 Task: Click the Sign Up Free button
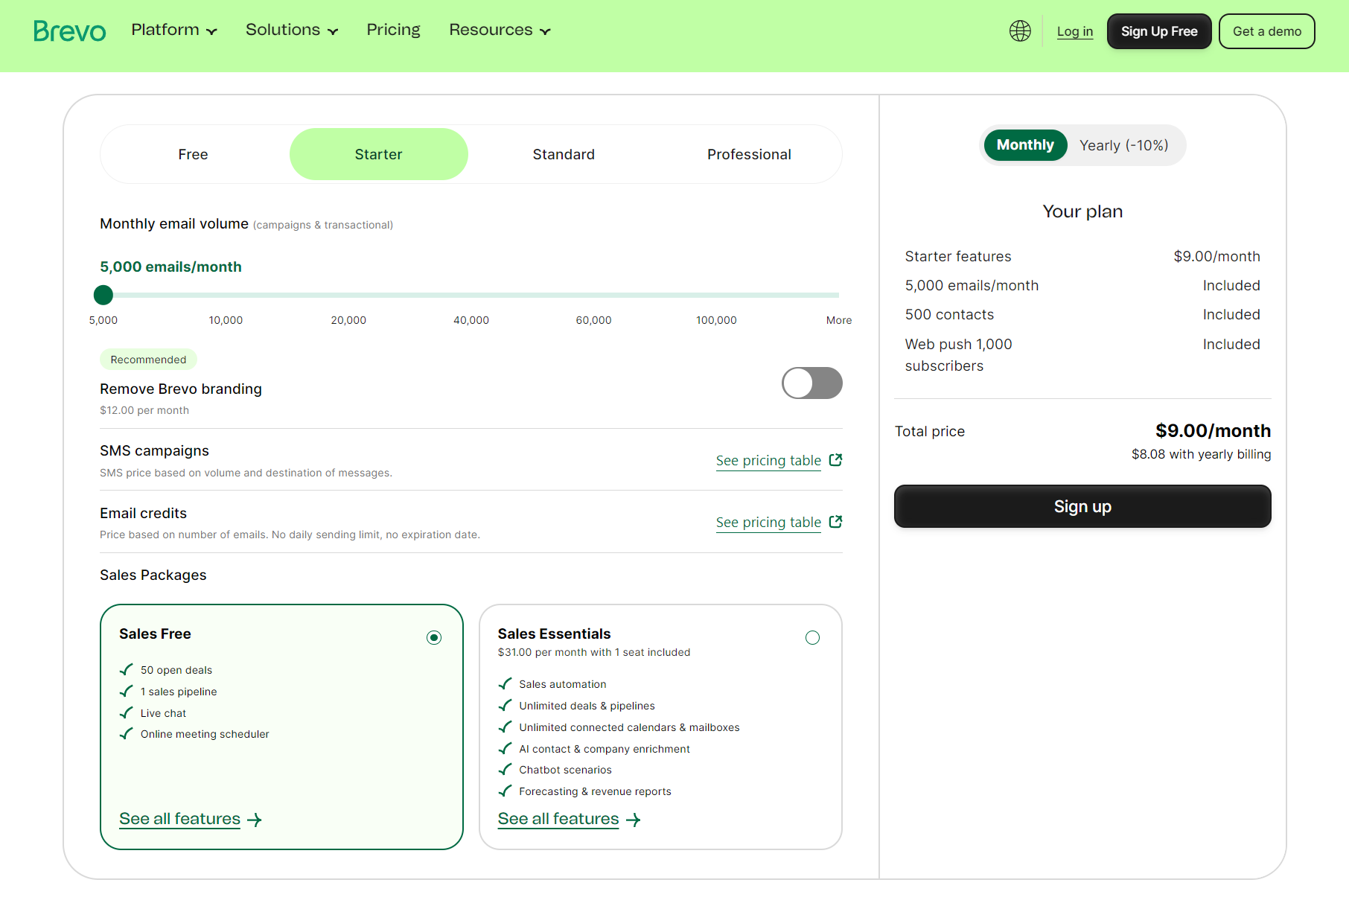[1159, 31]
